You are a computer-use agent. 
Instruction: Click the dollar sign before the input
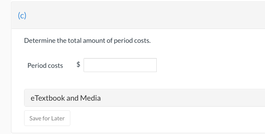pos(78,65)
